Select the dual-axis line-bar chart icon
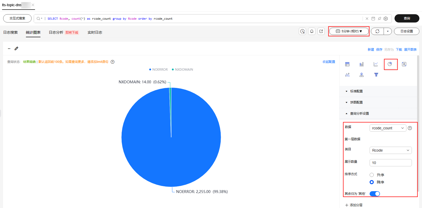 click(347, 75)
